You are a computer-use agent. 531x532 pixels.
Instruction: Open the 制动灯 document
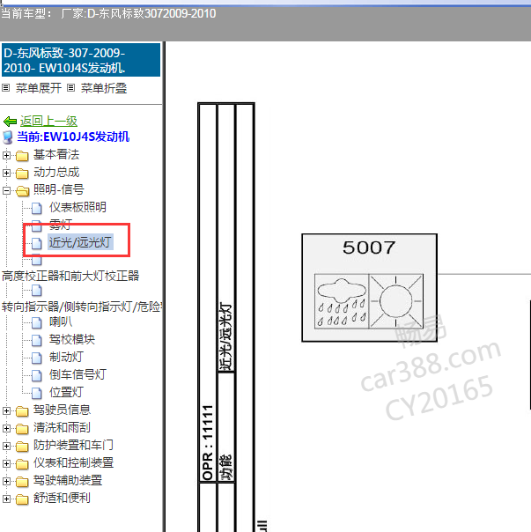coord(66,357)
